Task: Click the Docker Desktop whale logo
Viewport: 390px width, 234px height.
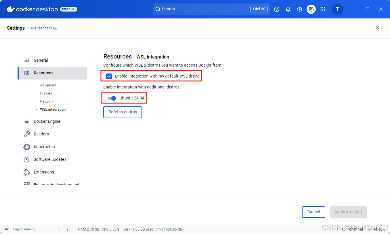Action: (x=11, y=9)
